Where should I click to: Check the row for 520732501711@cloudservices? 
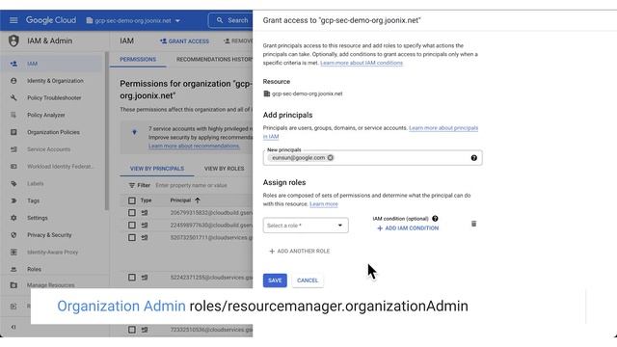point(132,238)
